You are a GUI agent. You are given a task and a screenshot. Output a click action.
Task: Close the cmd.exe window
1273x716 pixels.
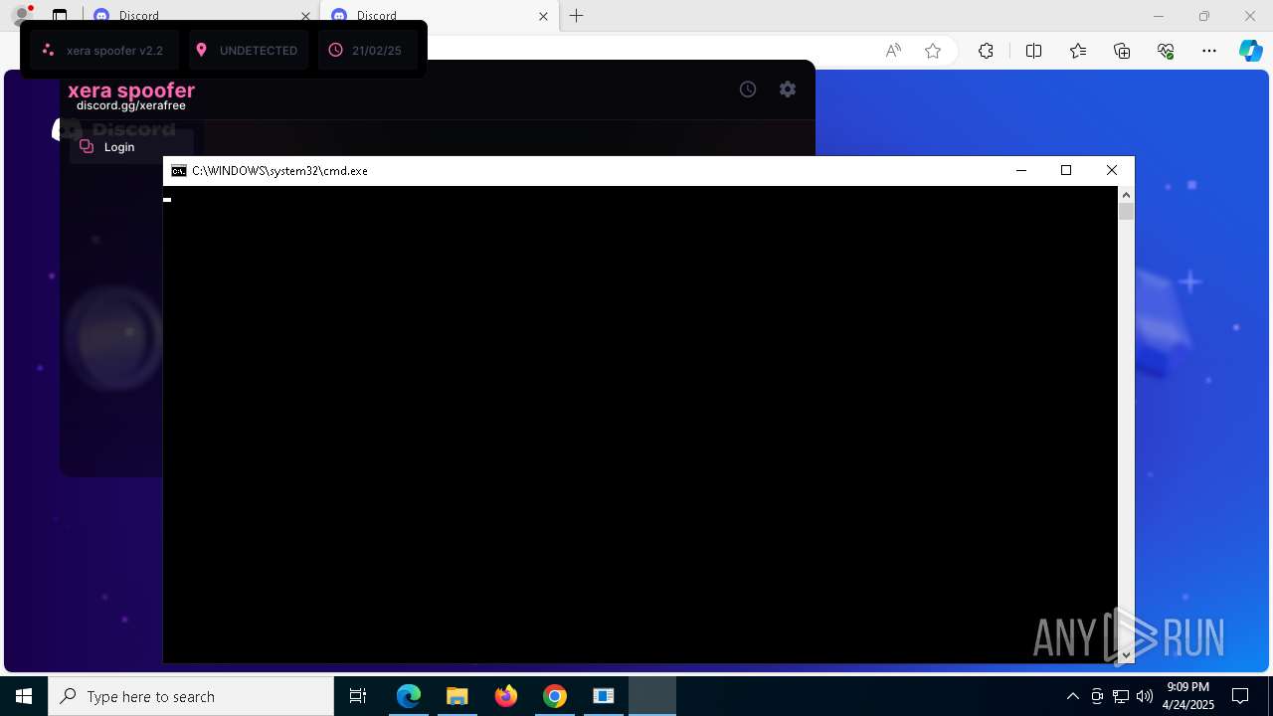pos(1112,170)
